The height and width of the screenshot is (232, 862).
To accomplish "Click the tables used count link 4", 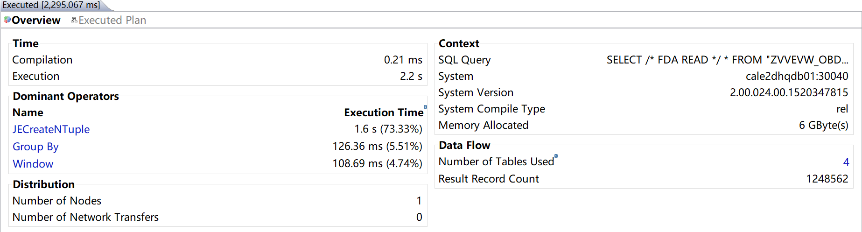I will [x=846, y=162].
